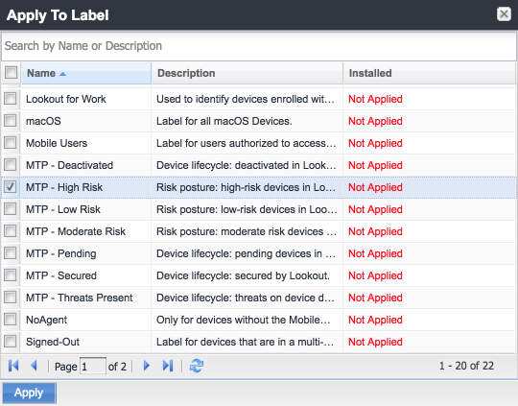Select the MTP - Threats Present label name
This screenshot has height=406, width=518.
click(80, 298)
